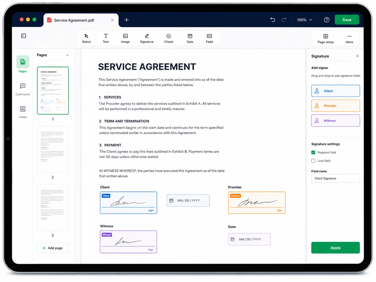This screenshot has width=376, height=282.
Task: Click the 'Add signer' heading
Action: (x=320, y=68)
